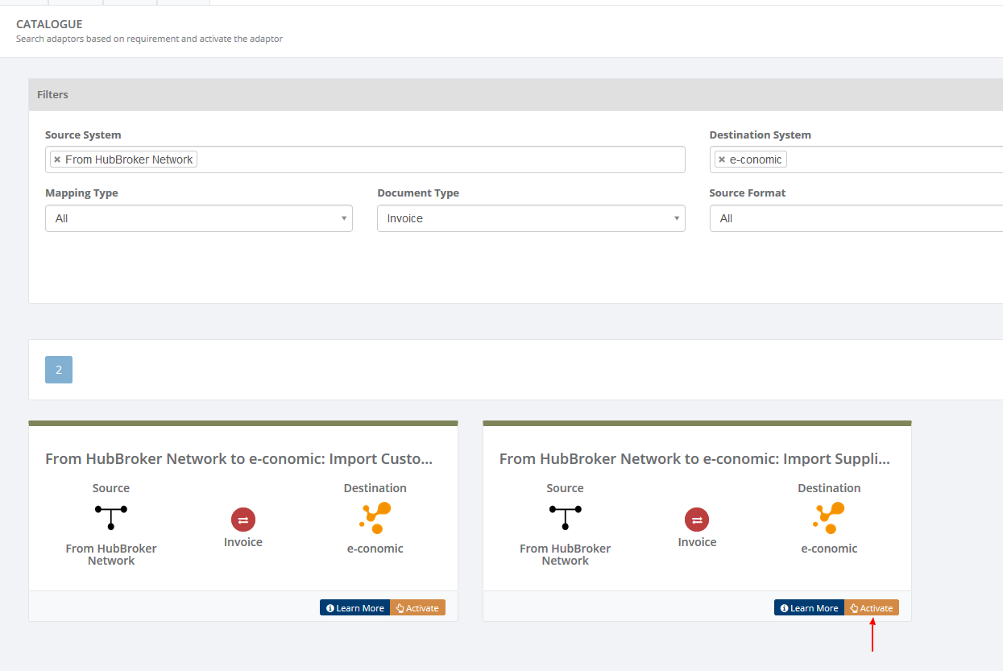
Task: Click e-conomic logo in Customer card
Action: click(x=375, y=517)
